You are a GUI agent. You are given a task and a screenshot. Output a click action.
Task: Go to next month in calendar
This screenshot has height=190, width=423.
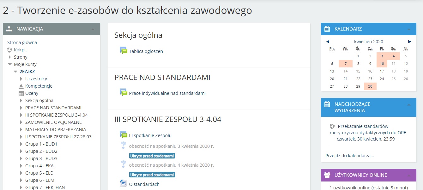click(x=410, y=42)
